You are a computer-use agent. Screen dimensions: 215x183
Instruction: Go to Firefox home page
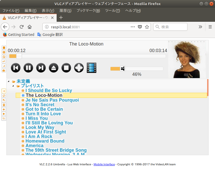[x=30, y=27]
